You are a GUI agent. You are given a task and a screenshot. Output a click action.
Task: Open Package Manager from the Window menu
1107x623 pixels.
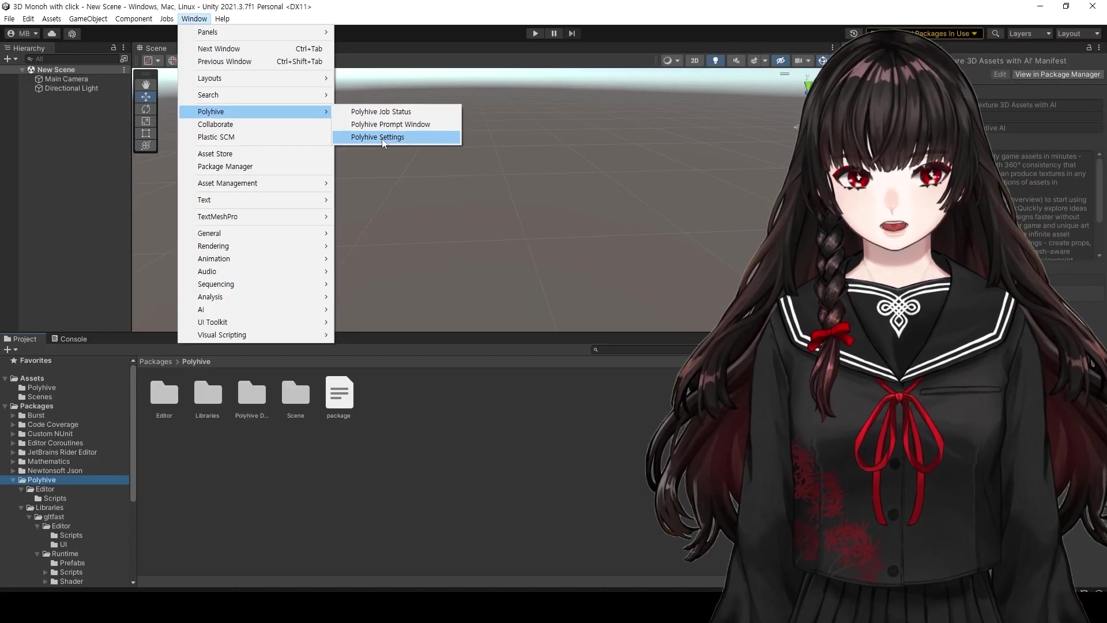point(256,167)
